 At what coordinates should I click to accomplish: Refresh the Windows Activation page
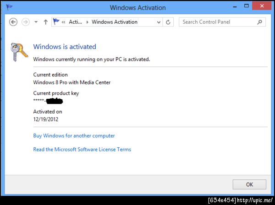coord(168,22)
